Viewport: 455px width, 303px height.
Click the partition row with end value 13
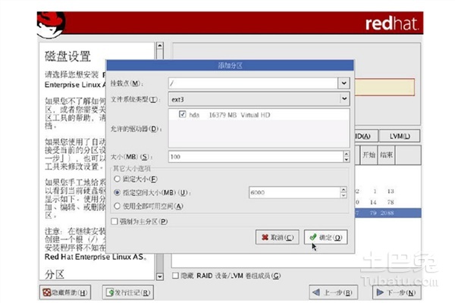388,191
